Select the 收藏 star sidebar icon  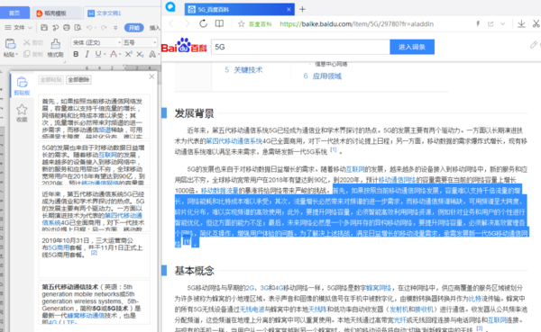click(22, 113)
